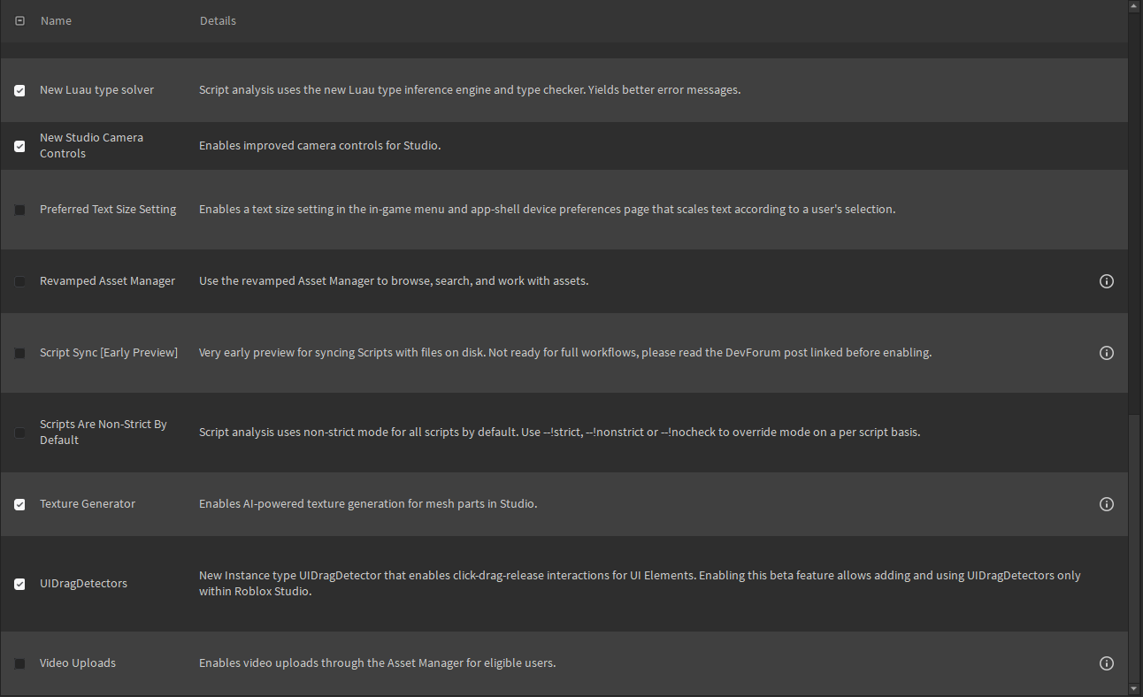Click scrollbar up arrow

click(1135, 7)
